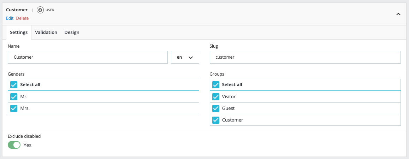
Task: Uncheck Select all under Genders
Action: [x=14, y=85]
